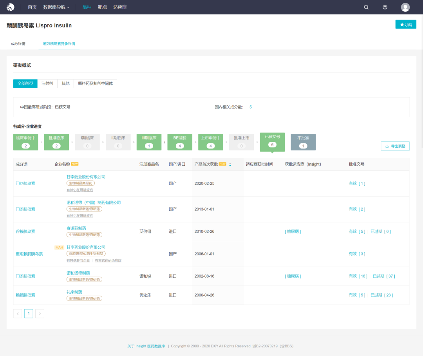This screenshot has height=356, width=423.
Task: Open 已过期 [23] approval numbers
Action: point(382,295)
